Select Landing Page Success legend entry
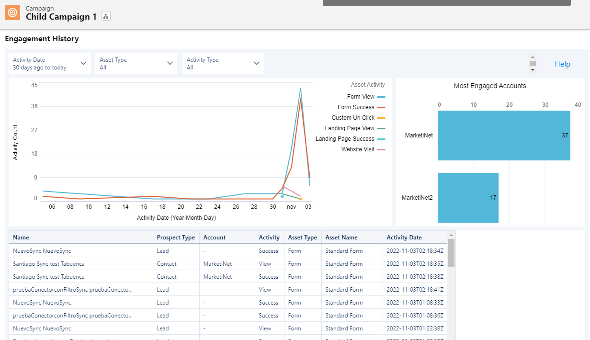This screenshot has width=590, height=340. (x=351, y=139)
